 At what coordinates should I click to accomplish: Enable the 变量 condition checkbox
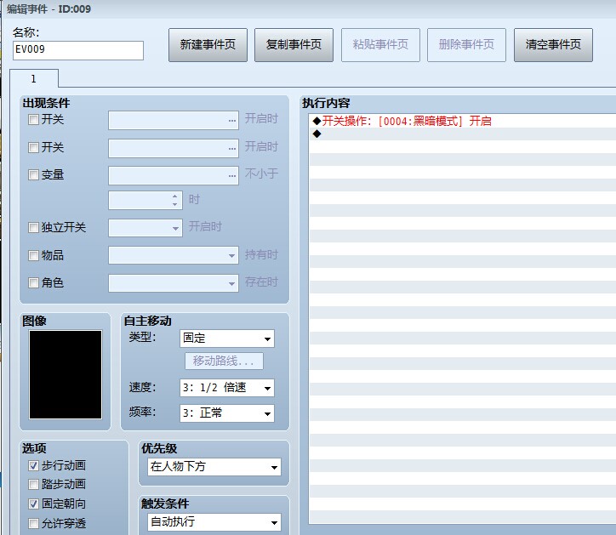33,175
